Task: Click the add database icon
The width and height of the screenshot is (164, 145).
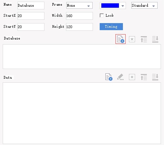Action: tap(121, 39)
